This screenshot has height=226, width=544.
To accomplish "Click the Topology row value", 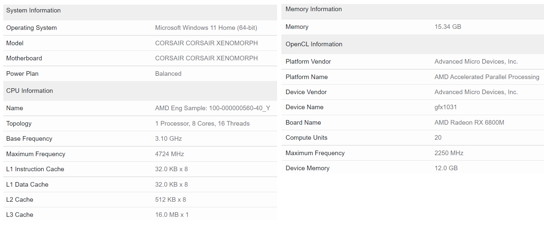I will coord(202,123).
